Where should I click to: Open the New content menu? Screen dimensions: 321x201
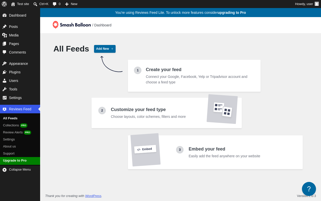[x=71, y=4]
